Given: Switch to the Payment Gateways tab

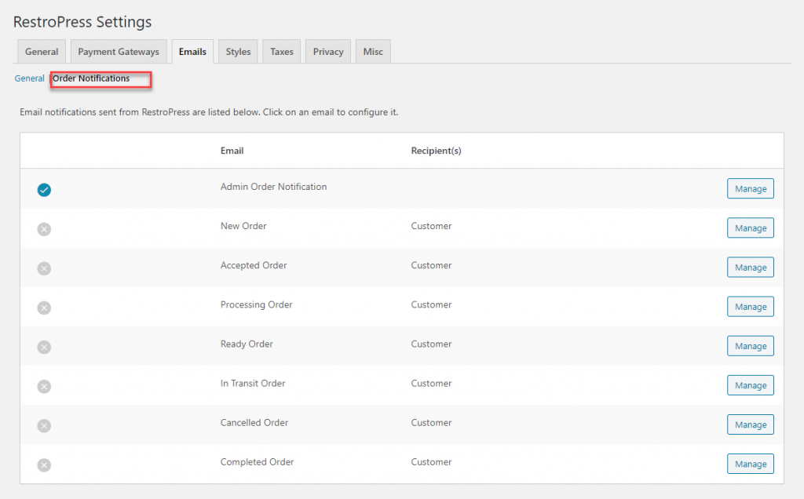Looking at the screenshot, I should pyautogui.click(x=119, y=52).
